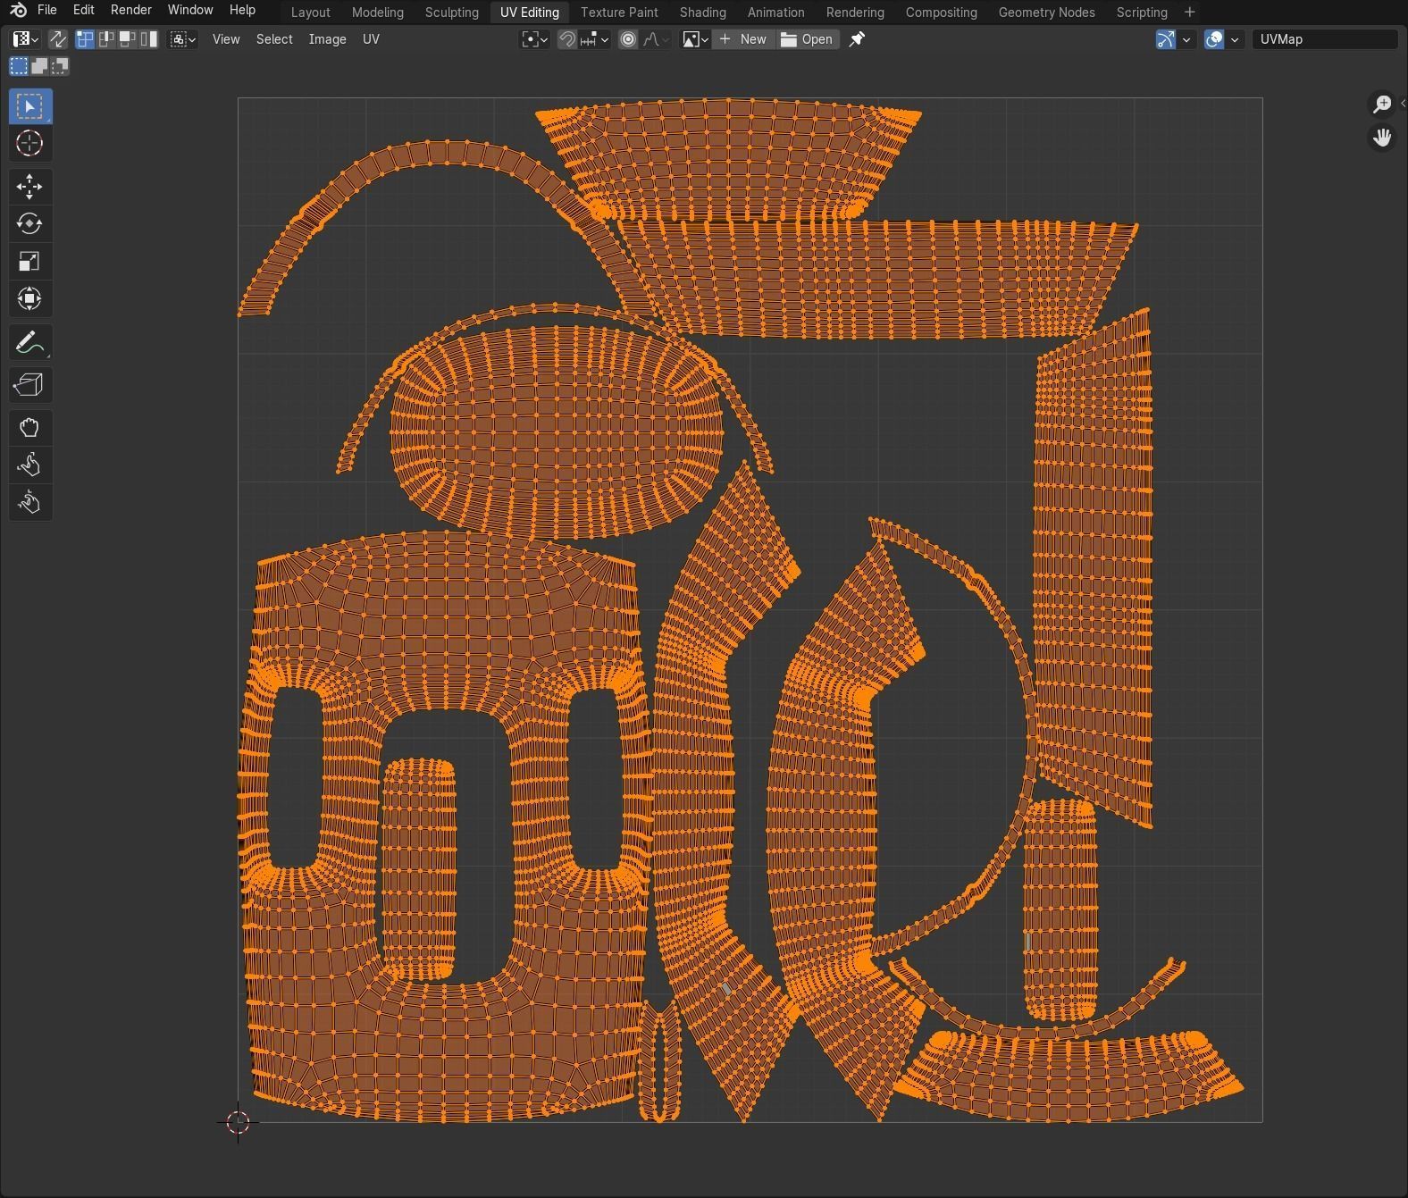
Task: Click the Blender logo icon
Action: pos(18,11)
